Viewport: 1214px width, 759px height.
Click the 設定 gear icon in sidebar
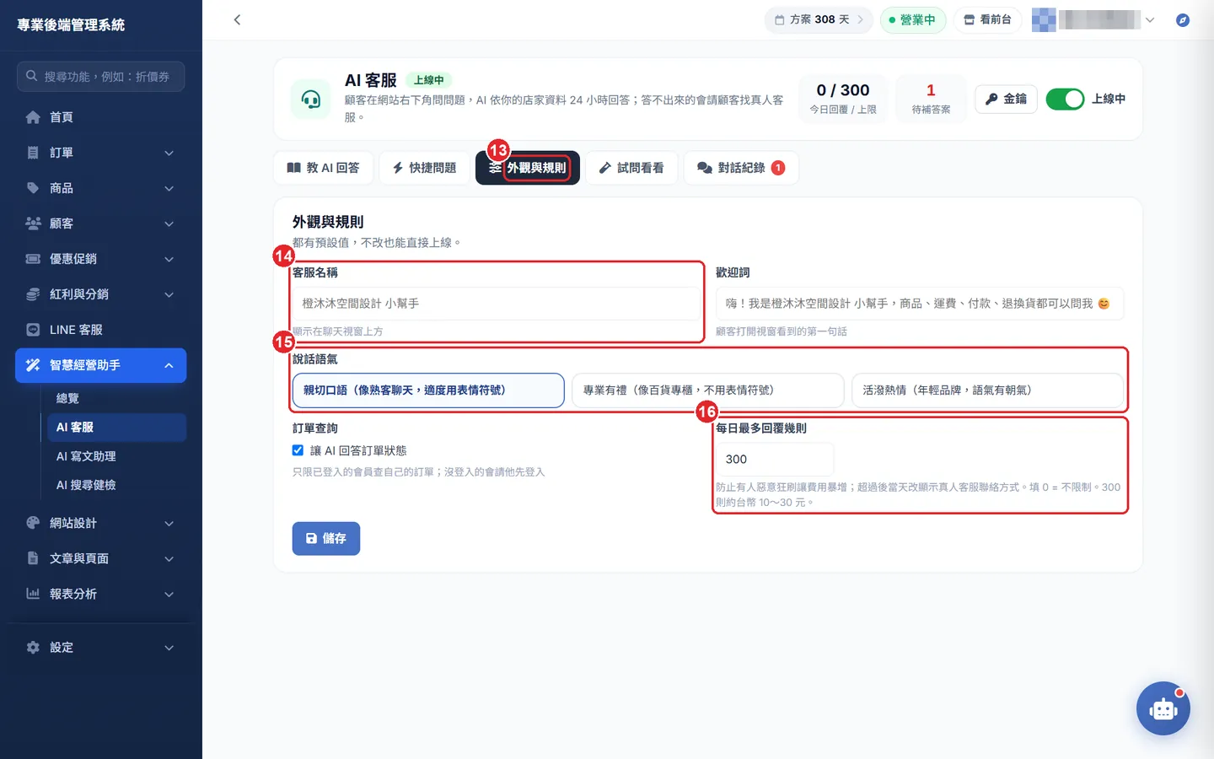(33, 648)
